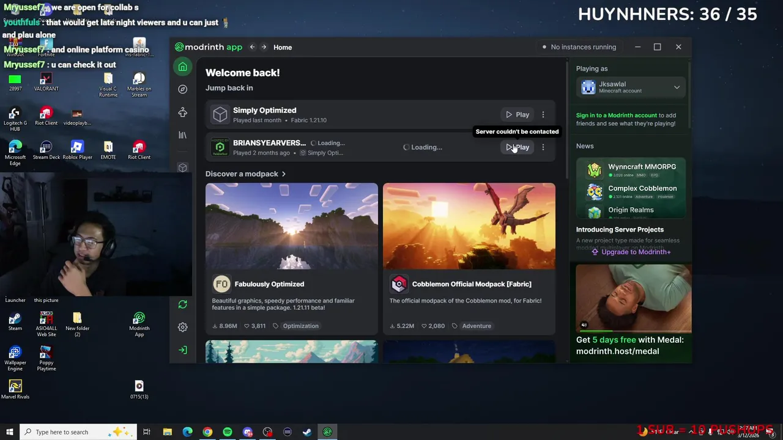Screen dimensions: 783x440
Task: Open the videoplayb... file on desktop
Action: 77,116
